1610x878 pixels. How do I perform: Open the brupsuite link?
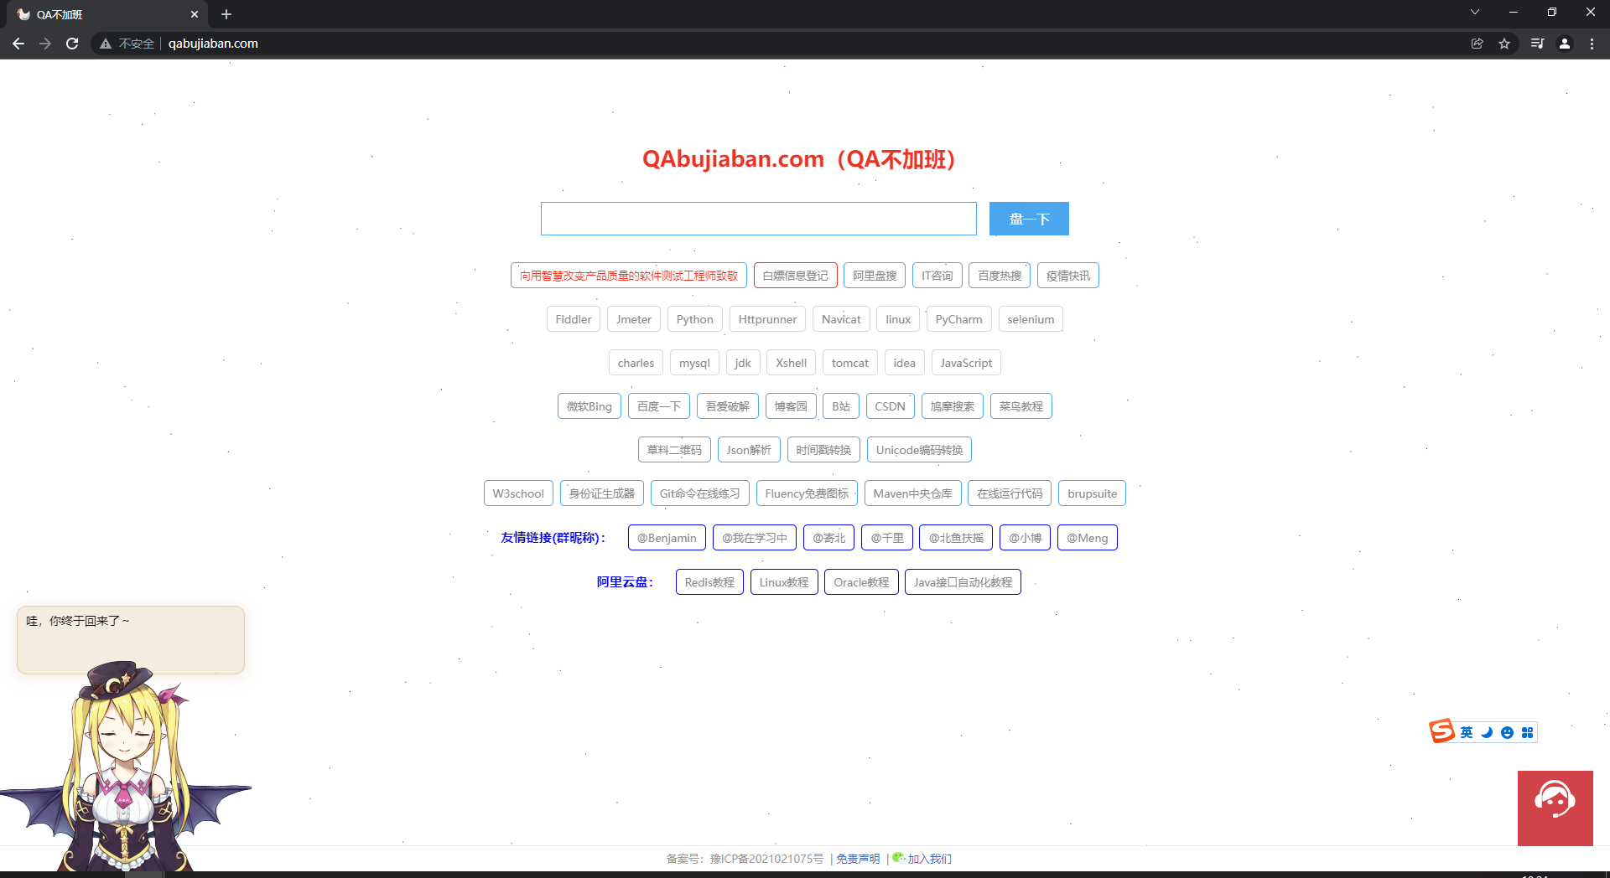coord(1092,493)
